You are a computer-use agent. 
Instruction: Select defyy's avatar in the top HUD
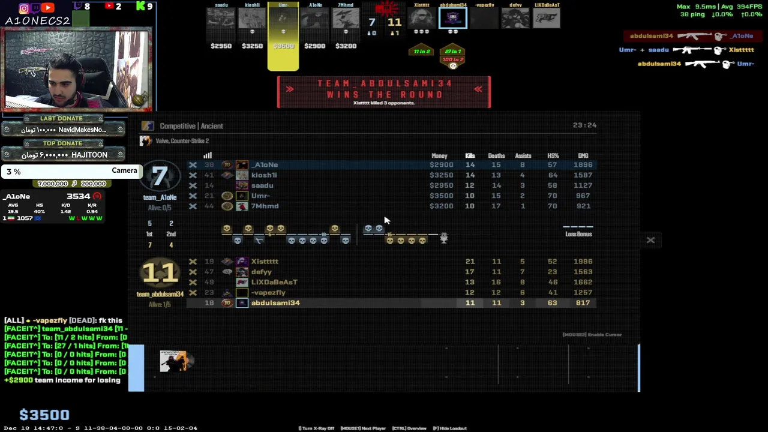(x=515, y=18)
